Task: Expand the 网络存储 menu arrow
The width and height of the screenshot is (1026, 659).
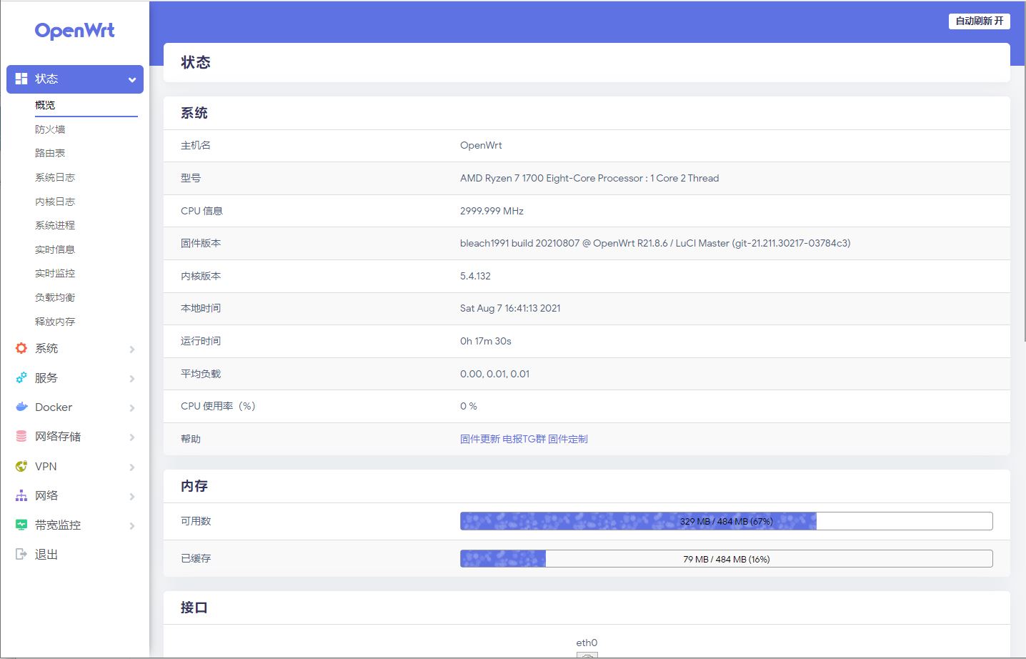Action: pos(132,437)
